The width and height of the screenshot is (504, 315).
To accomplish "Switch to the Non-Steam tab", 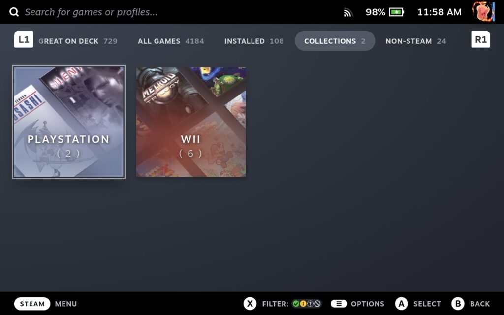I will tap(415, 41).
